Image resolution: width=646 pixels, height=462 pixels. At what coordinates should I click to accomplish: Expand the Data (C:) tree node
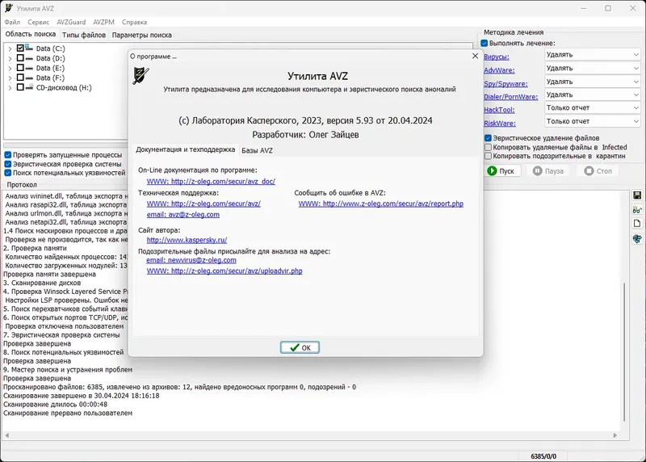coord(10,48)
